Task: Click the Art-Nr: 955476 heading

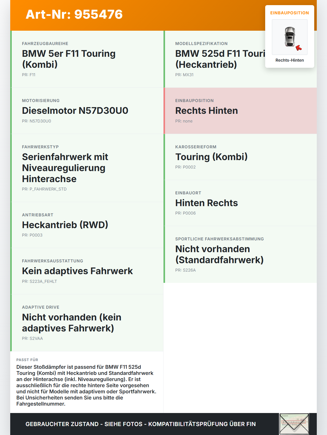Action: point(74,14)
